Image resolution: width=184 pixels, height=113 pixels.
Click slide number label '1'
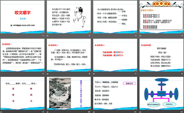click(x=43, y=36)
